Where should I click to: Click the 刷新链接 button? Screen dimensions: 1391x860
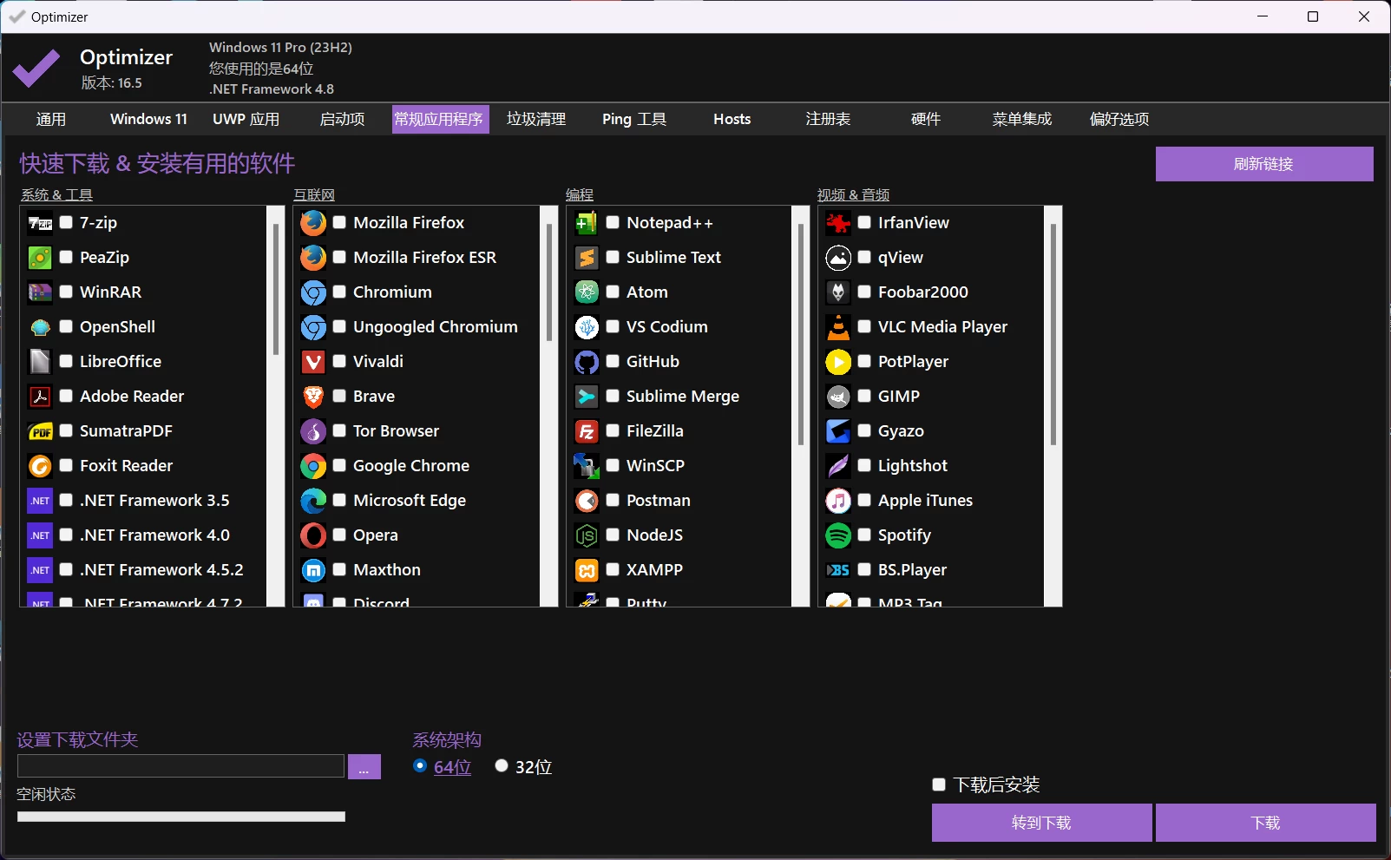point(1264,164)
